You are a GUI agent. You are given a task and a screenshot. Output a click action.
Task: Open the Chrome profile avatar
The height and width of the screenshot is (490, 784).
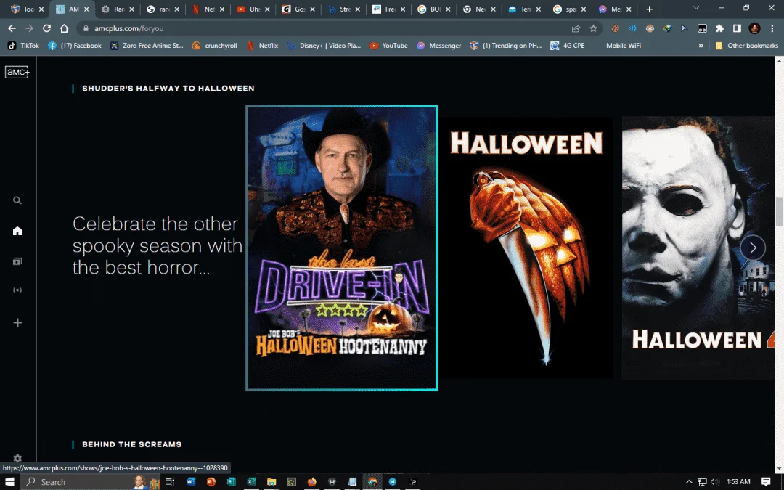pyautogui.click(x=754, y=28)
